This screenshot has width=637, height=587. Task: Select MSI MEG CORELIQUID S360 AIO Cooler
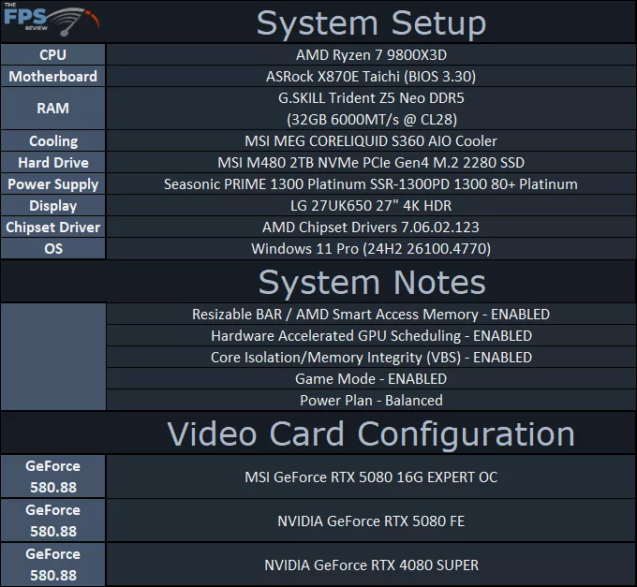371,140
